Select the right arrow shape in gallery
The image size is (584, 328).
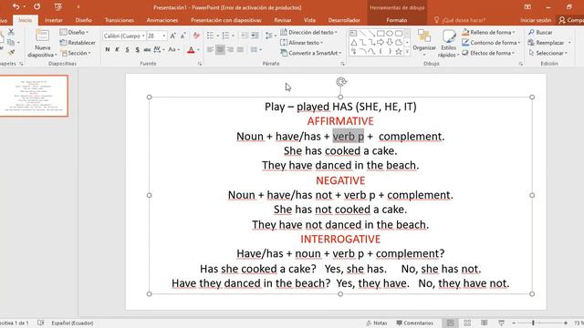coord(381,43)
